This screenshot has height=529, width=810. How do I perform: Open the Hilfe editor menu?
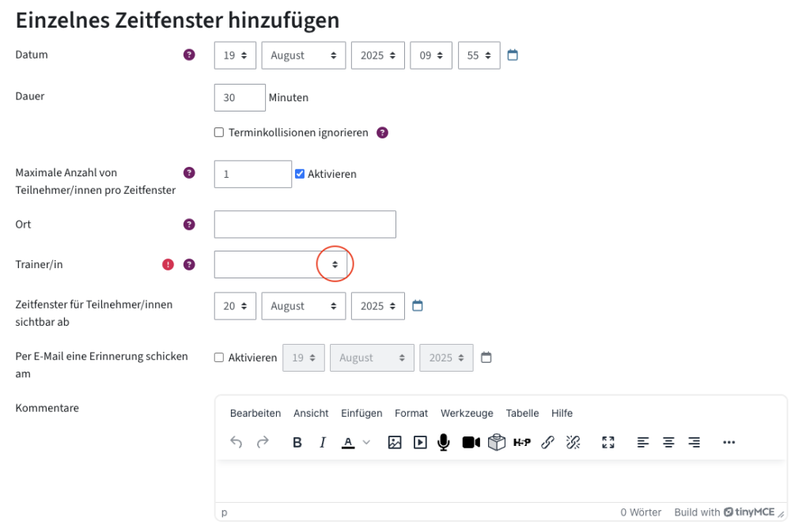click(x=562, y=414)
